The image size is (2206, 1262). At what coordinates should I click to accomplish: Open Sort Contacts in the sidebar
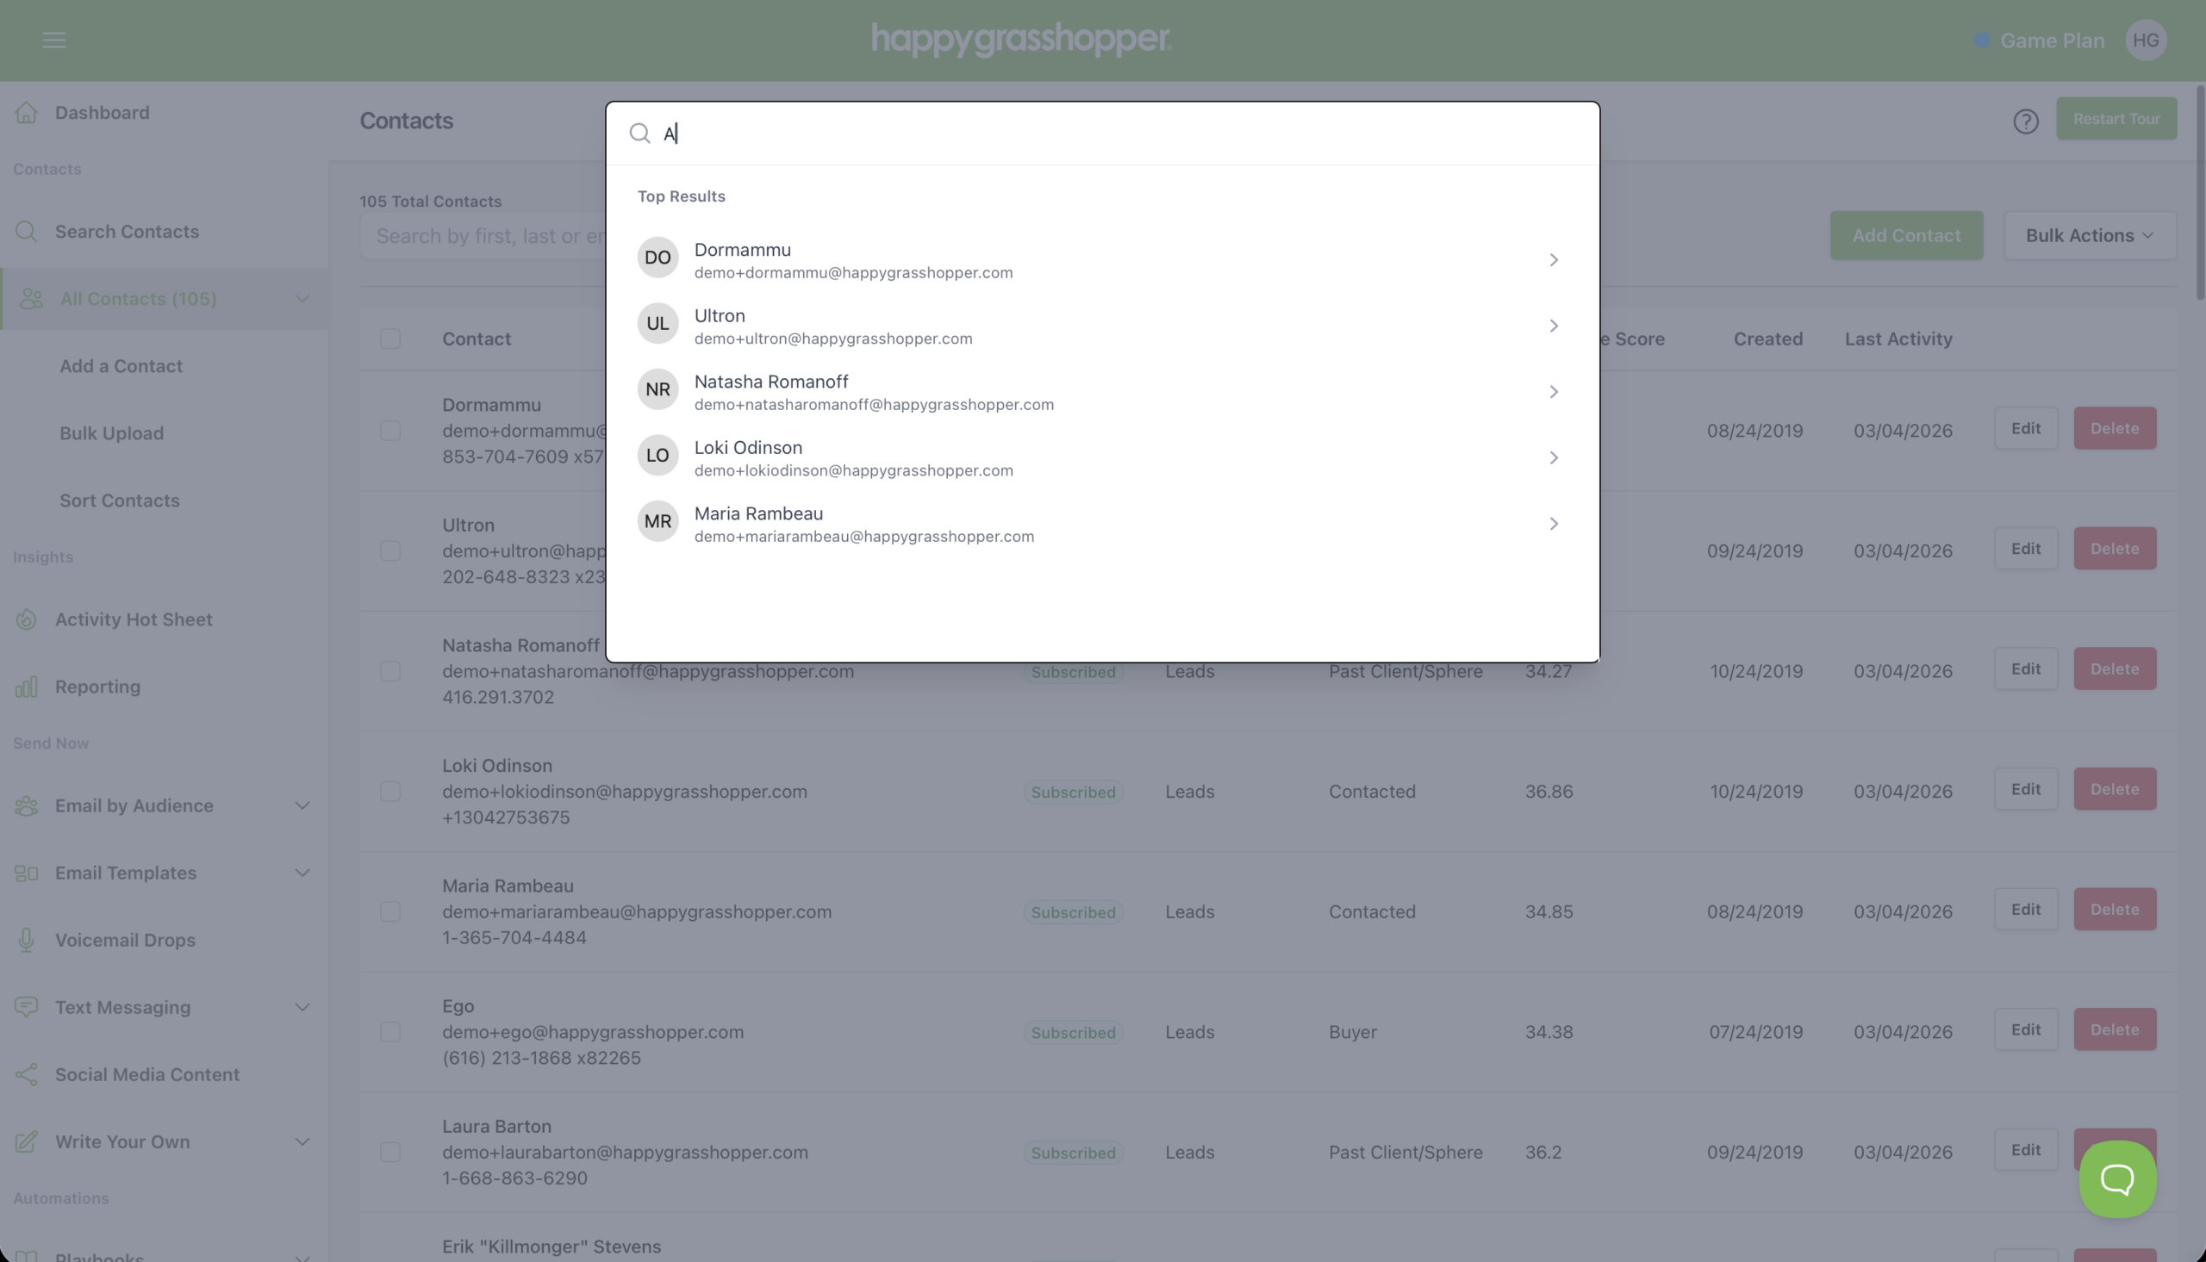[x=120, y=500]
